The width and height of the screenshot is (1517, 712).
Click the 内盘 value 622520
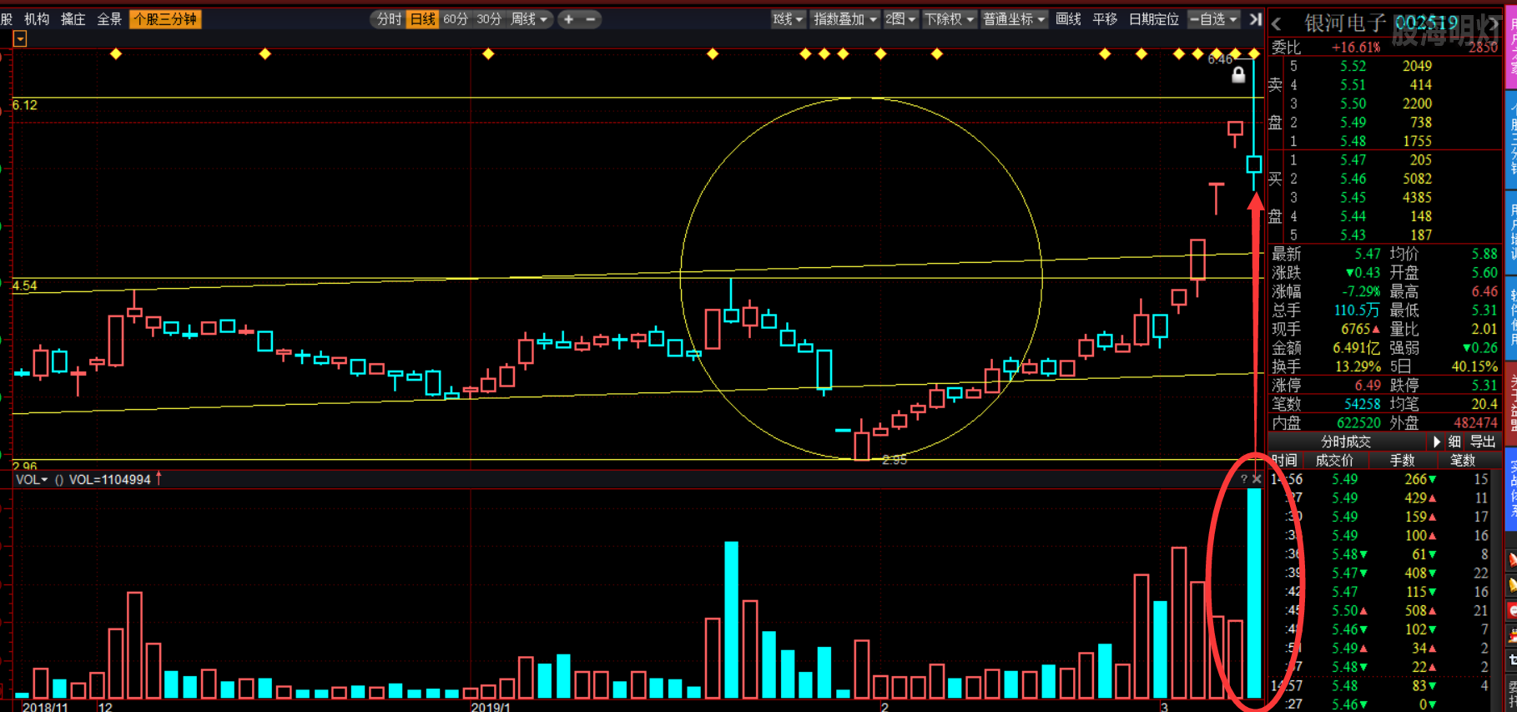(x=1359, y=422)
